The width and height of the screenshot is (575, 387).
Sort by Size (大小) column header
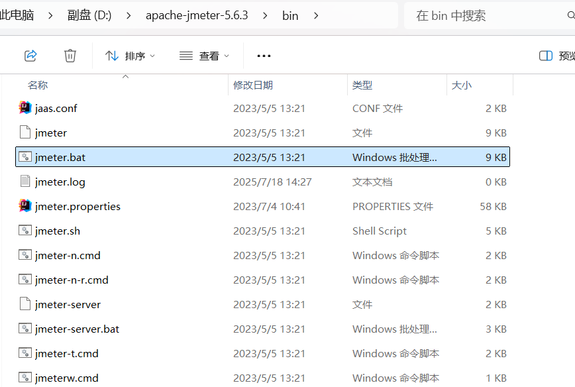click(x=461, y=85)
